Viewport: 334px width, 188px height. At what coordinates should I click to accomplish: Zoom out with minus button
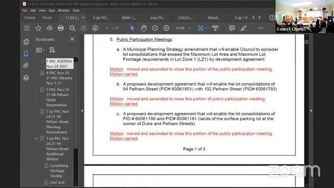point(155,28)
